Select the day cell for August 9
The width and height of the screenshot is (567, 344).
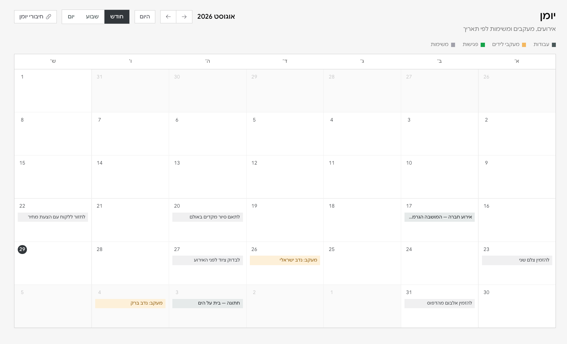click(x=517, y=177)
